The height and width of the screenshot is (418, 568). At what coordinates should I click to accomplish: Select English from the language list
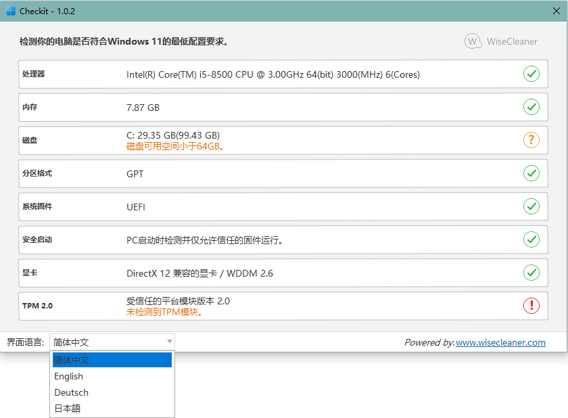pos(68,376)
